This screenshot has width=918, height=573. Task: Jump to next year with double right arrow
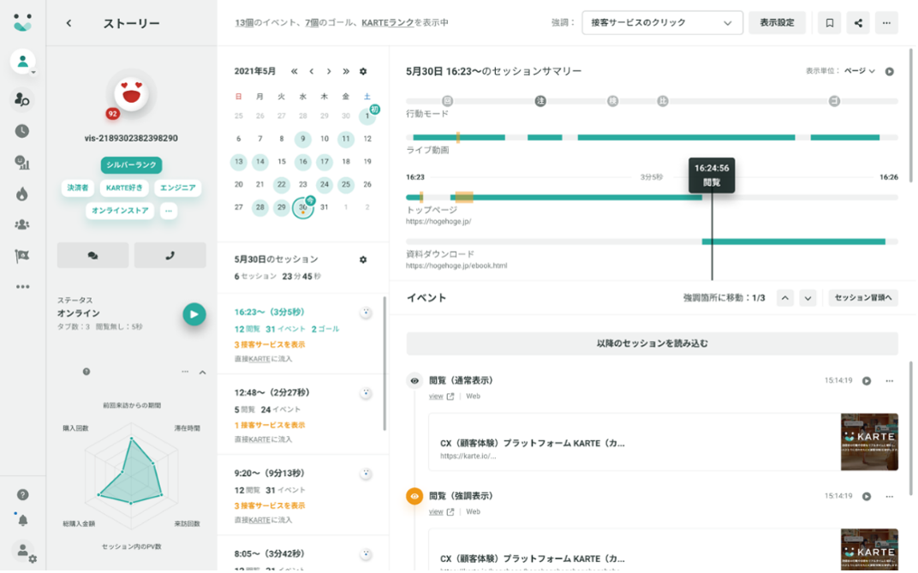pyautogui.click(x=346, y=71)
